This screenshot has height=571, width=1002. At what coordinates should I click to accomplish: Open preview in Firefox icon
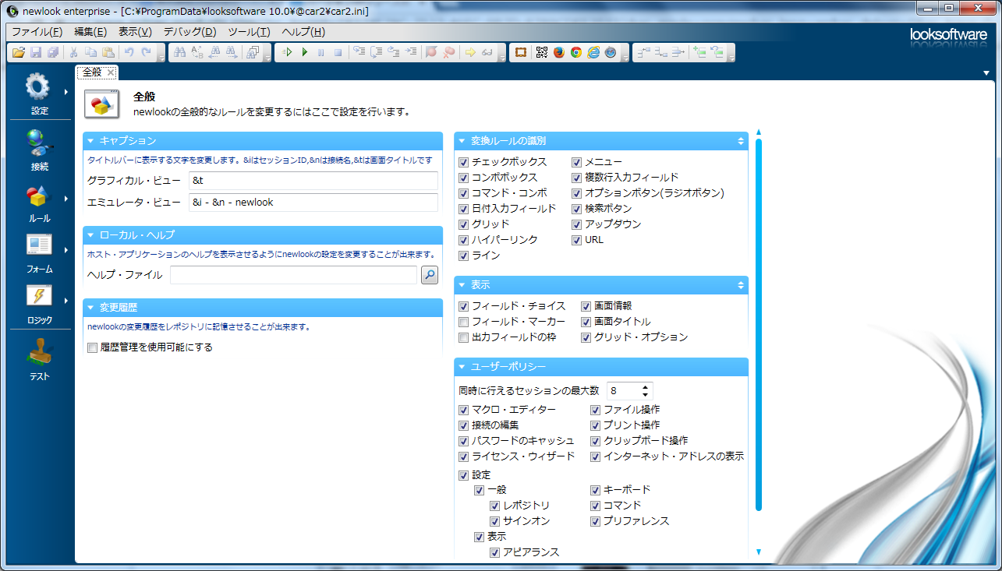click(x=559, y=52)
